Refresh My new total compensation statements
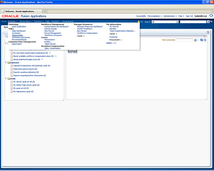Image resolution: width=214 pixels, height=171 pixels. (x=50, y=53)
